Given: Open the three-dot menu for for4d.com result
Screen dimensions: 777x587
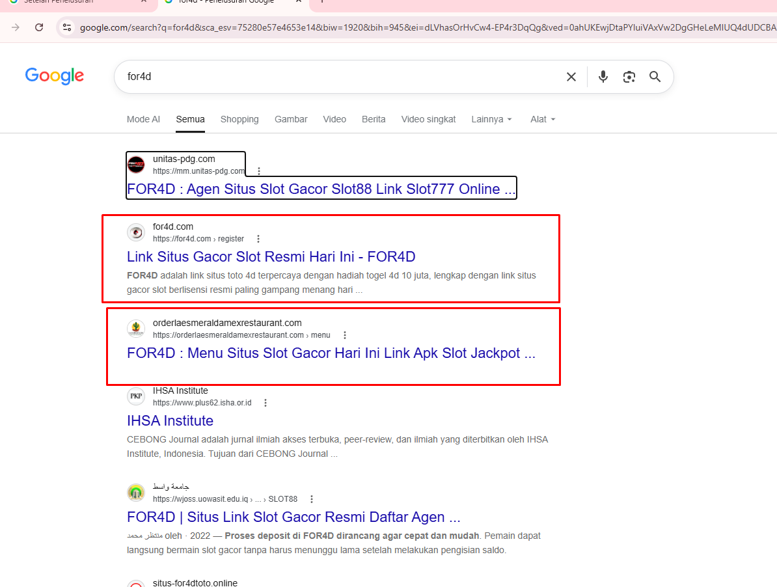Looking at the screenshot, I should click(258, 239).
